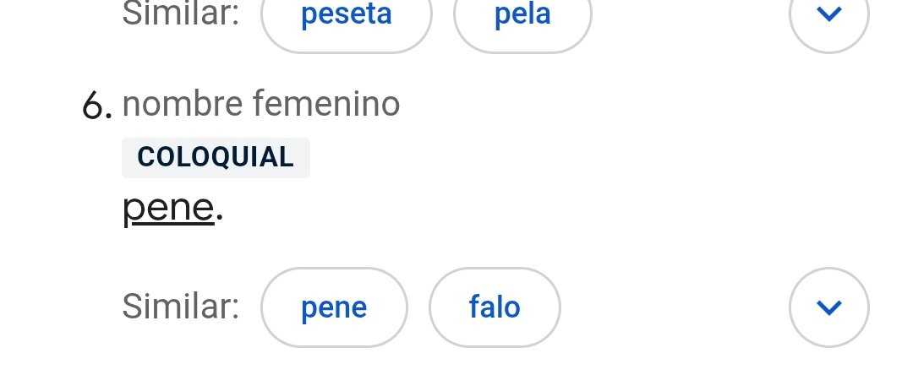Click the definition number 6
Image resolution: width=902 pixels, height=375 pixels.
coord(97,107)
